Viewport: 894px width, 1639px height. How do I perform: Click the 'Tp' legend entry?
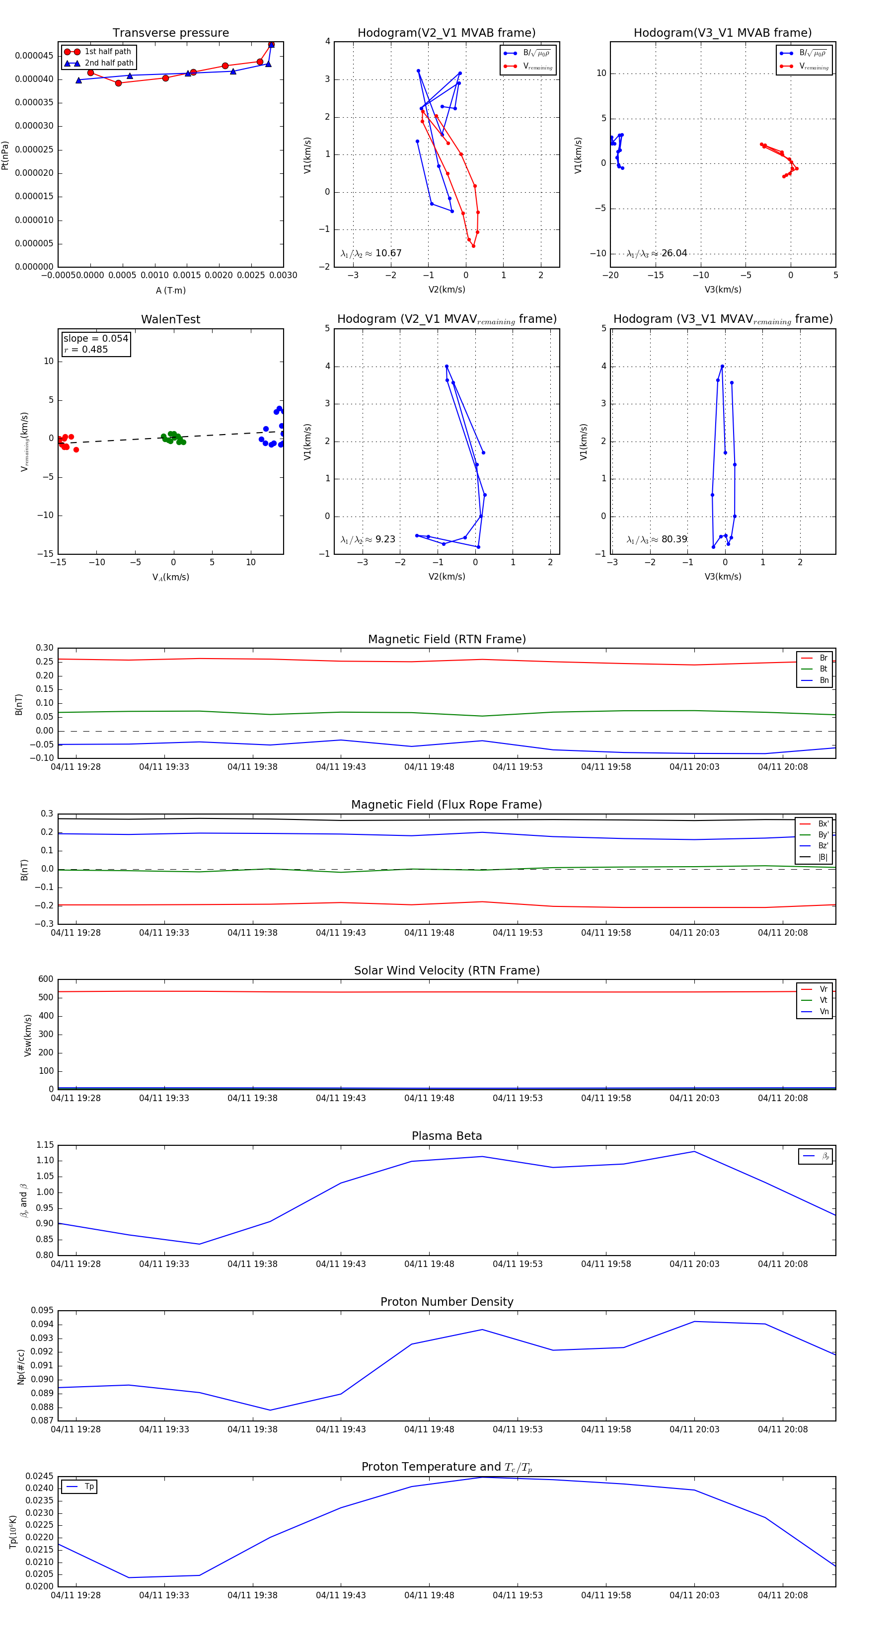pyautogui.click(x=79, y=1487)
